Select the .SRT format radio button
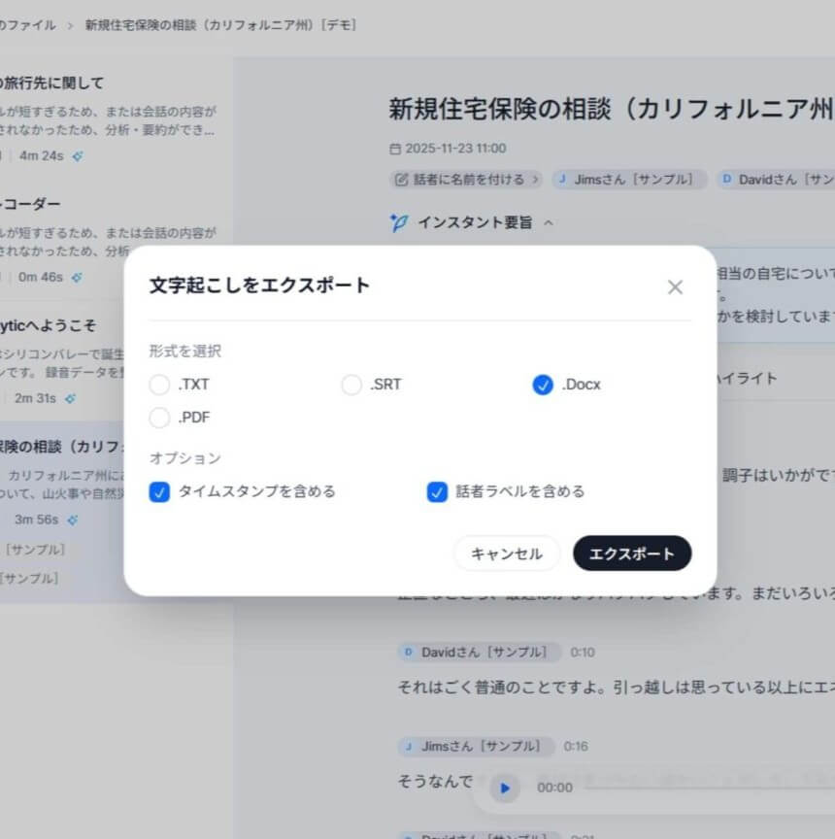Screen dimensions: 835x839 351,385
